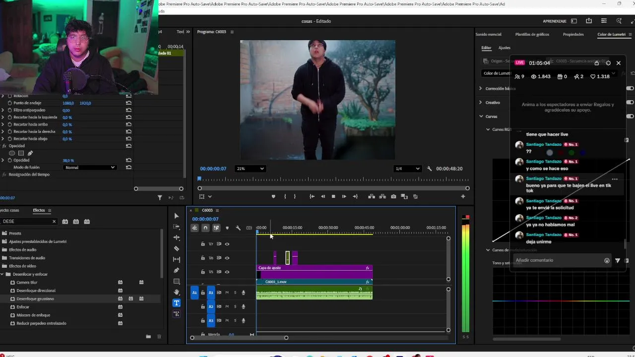Solo audio track A2

(x=235, y=306)
